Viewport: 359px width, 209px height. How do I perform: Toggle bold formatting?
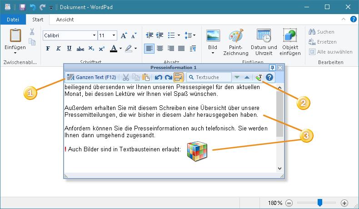click(x=48, y=49)
